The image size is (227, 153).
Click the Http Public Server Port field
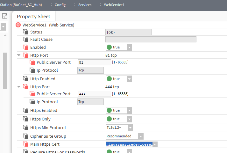(x=94, y=62)
